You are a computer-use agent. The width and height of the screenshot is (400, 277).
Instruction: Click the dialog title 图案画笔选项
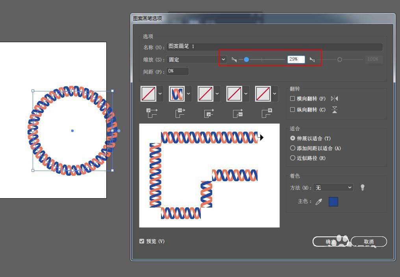tap(148, 19)
